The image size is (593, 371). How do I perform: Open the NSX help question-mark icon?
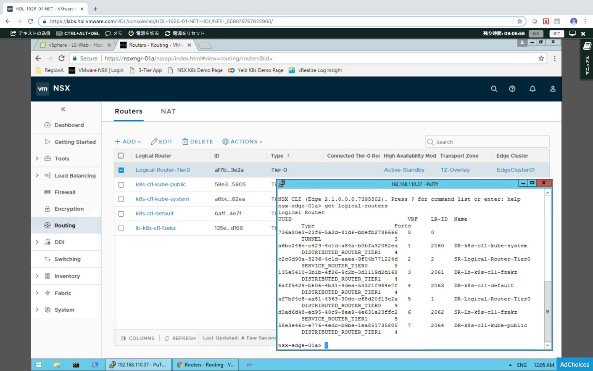[512, 89]
